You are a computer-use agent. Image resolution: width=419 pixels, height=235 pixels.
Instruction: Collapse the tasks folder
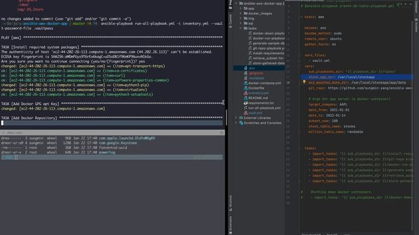241,28
